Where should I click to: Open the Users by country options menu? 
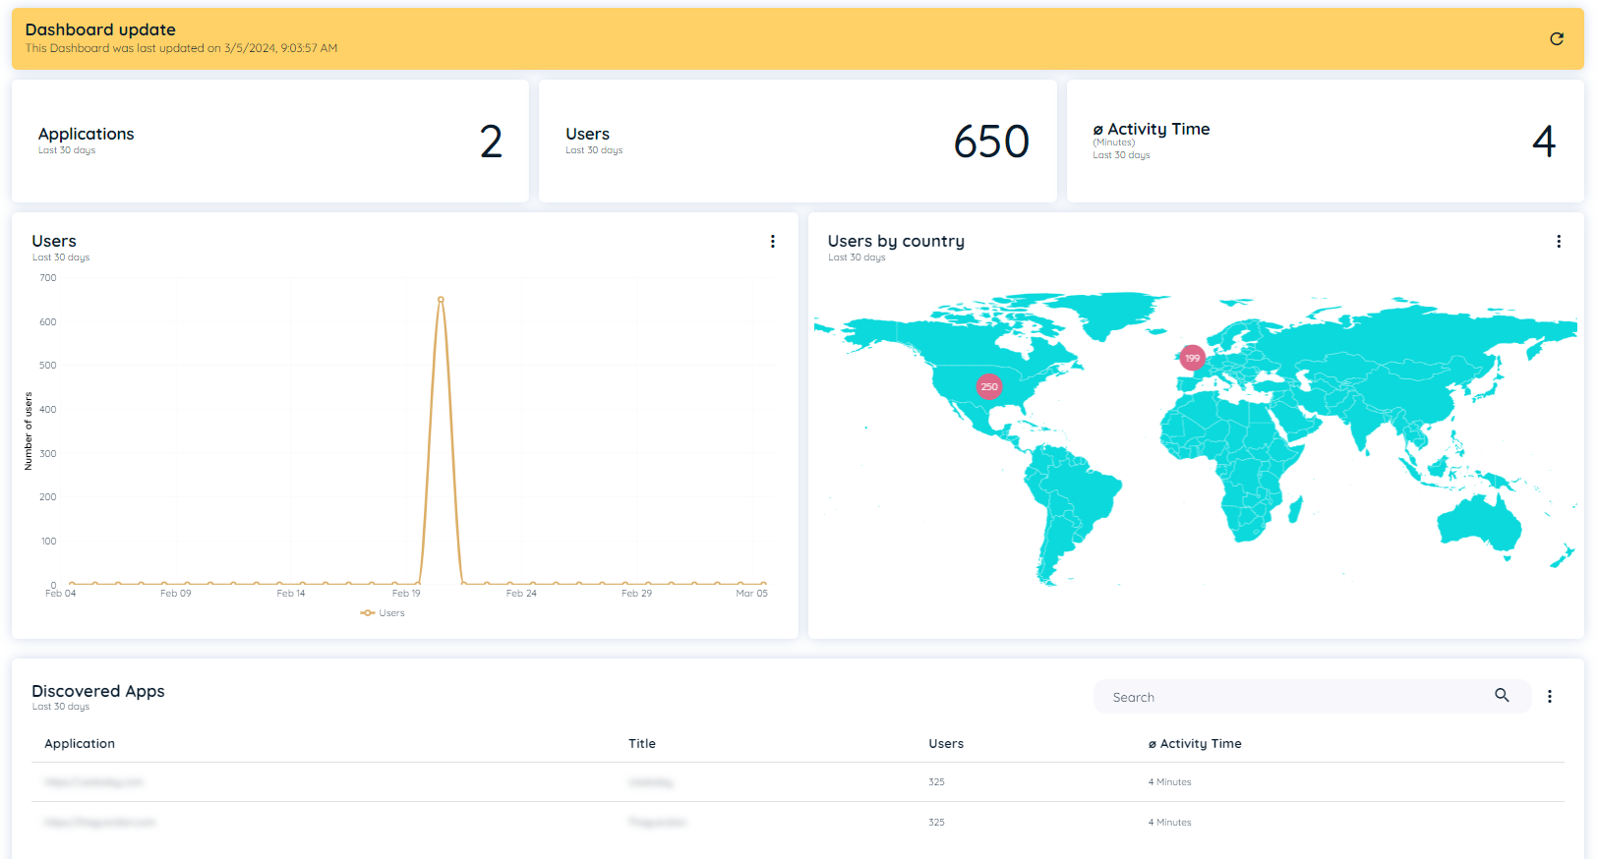1559,242
